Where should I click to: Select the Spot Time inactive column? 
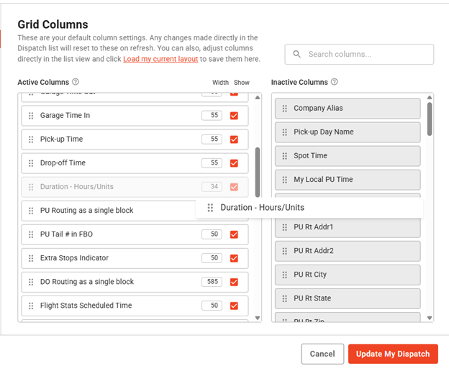[x=347, y=156]
